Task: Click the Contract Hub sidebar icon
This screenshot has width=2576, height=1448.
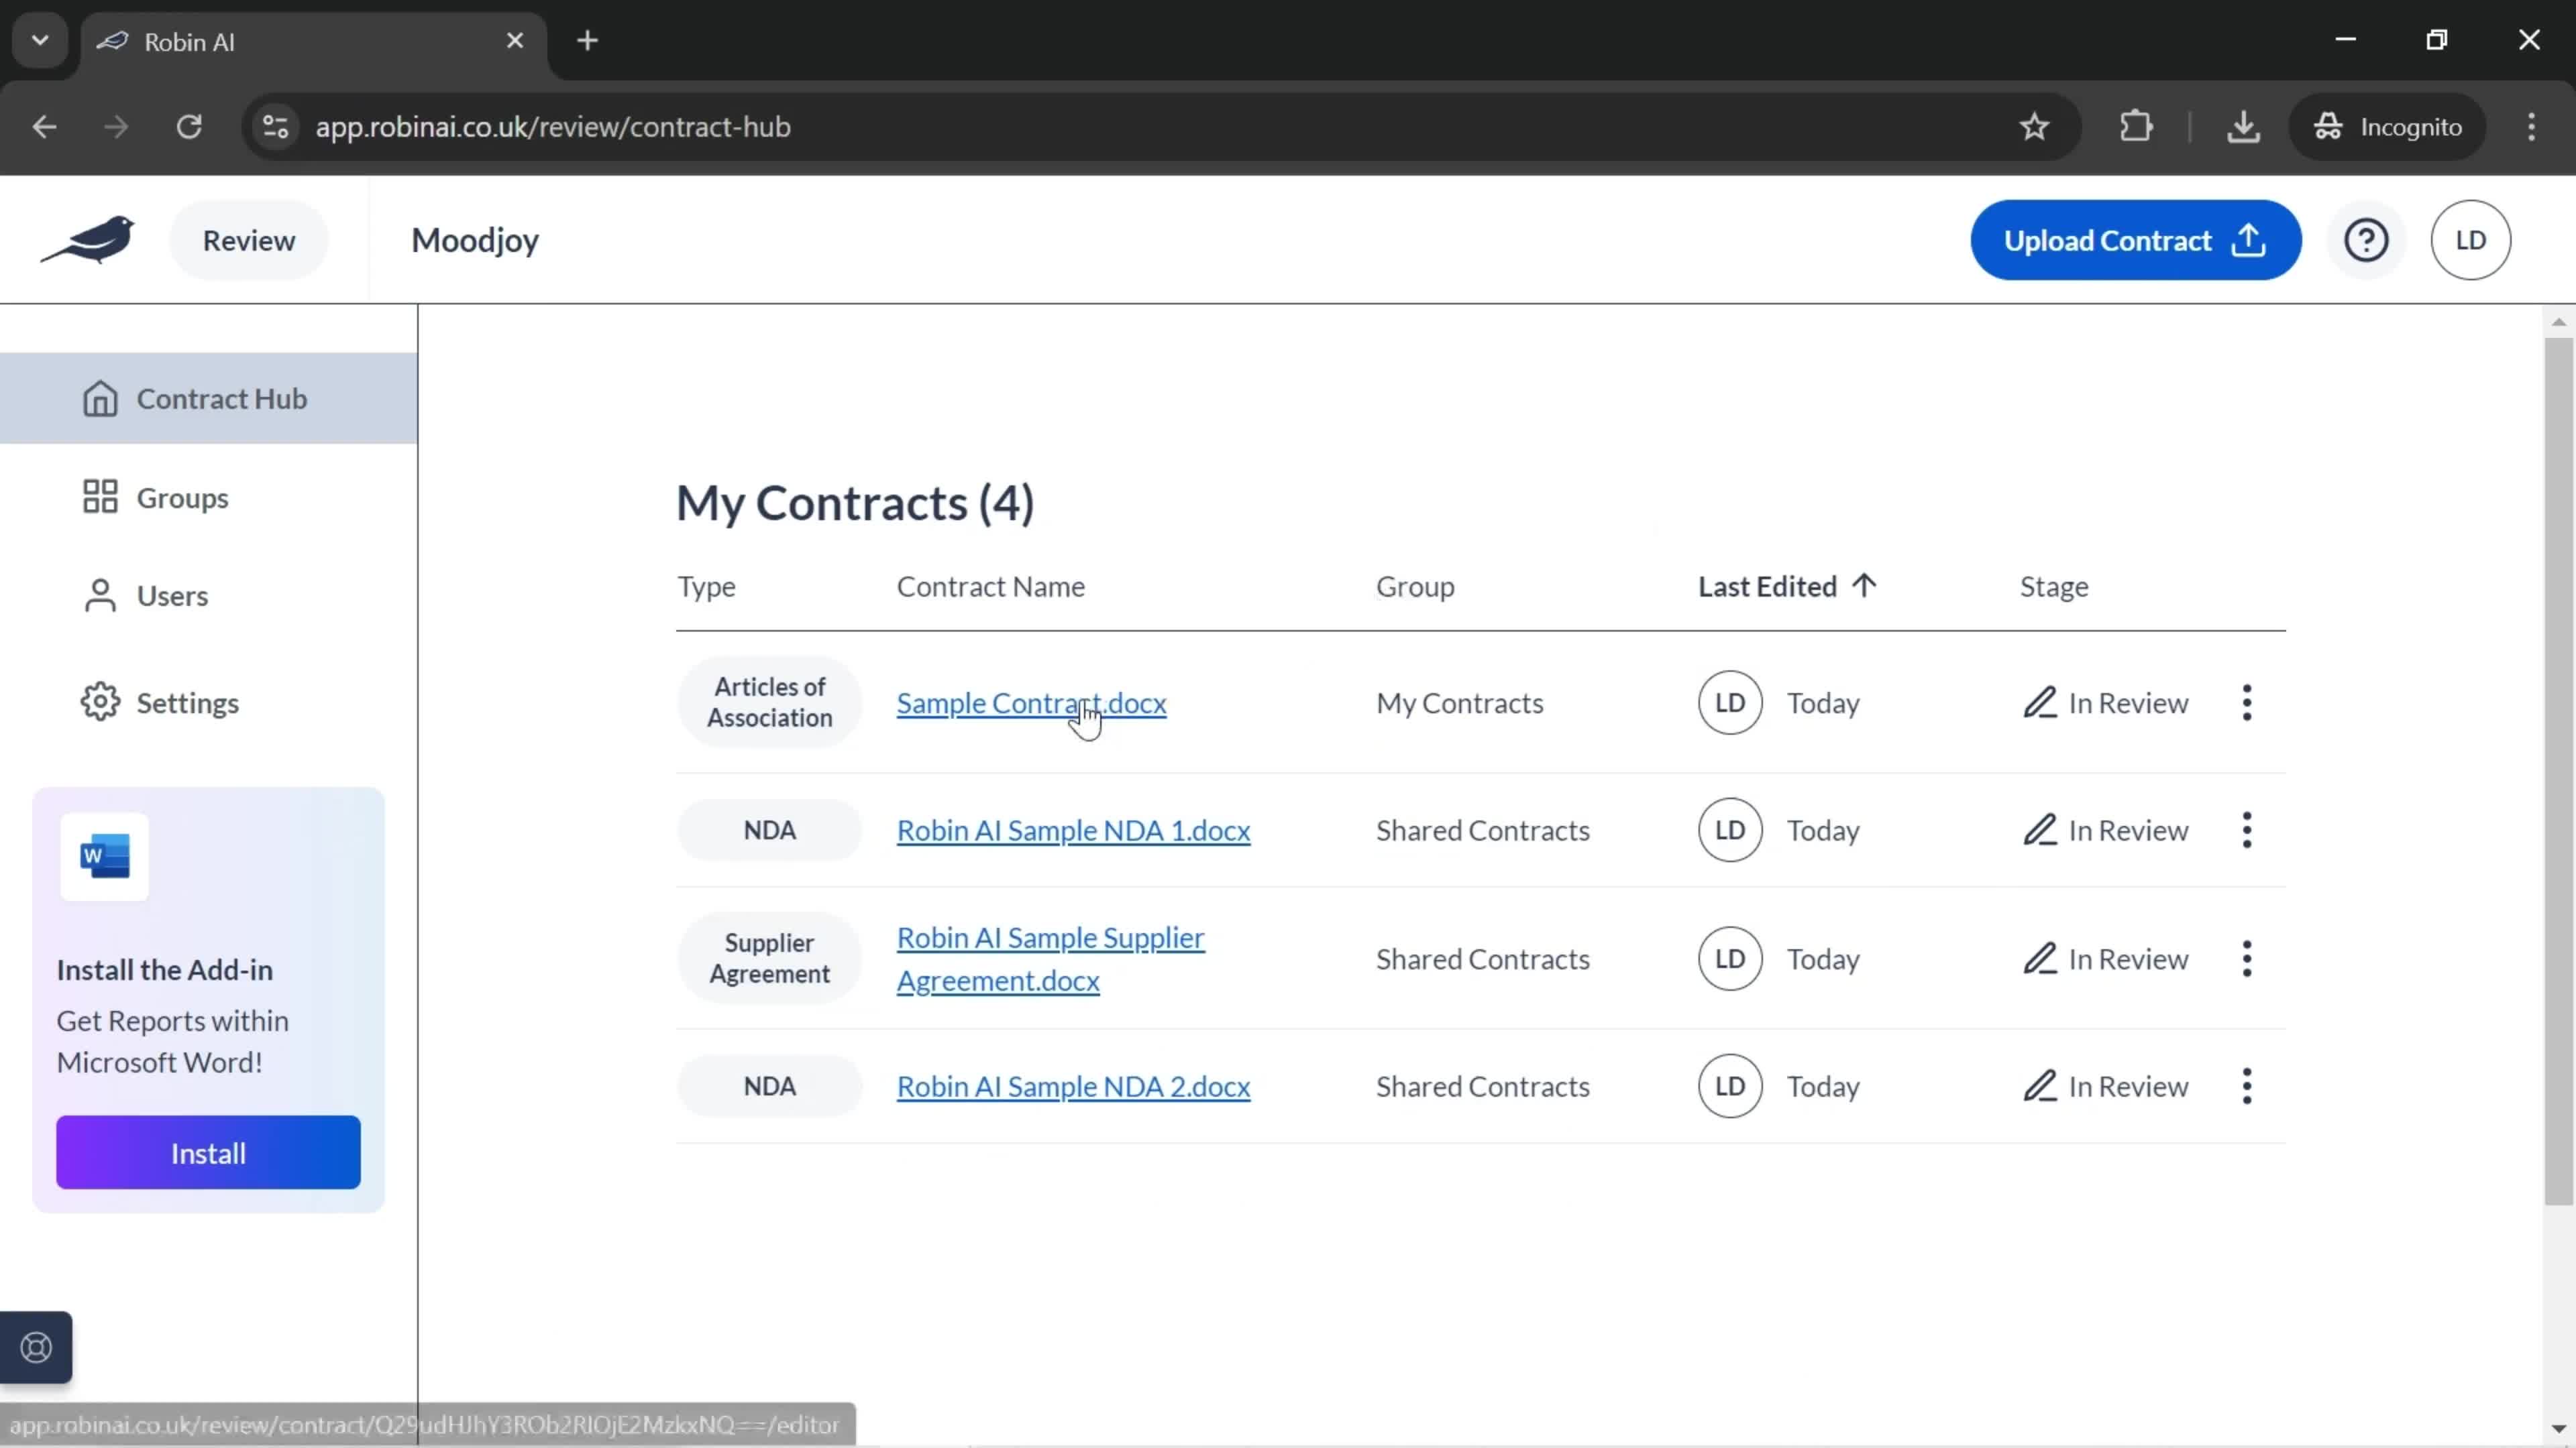Action: 99,398
